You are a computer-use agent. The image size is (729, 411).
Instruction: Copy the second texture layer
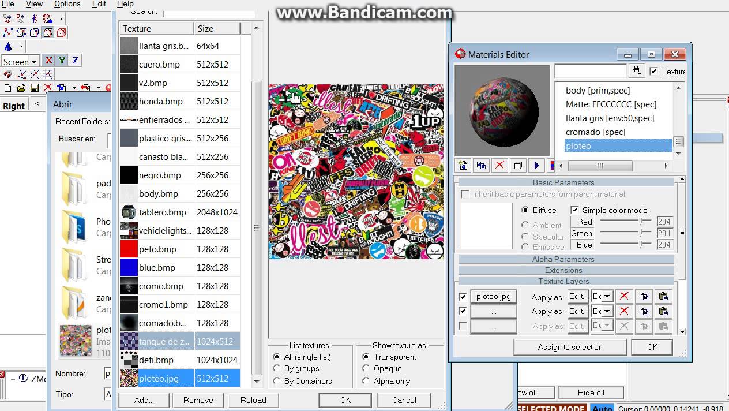644,311
